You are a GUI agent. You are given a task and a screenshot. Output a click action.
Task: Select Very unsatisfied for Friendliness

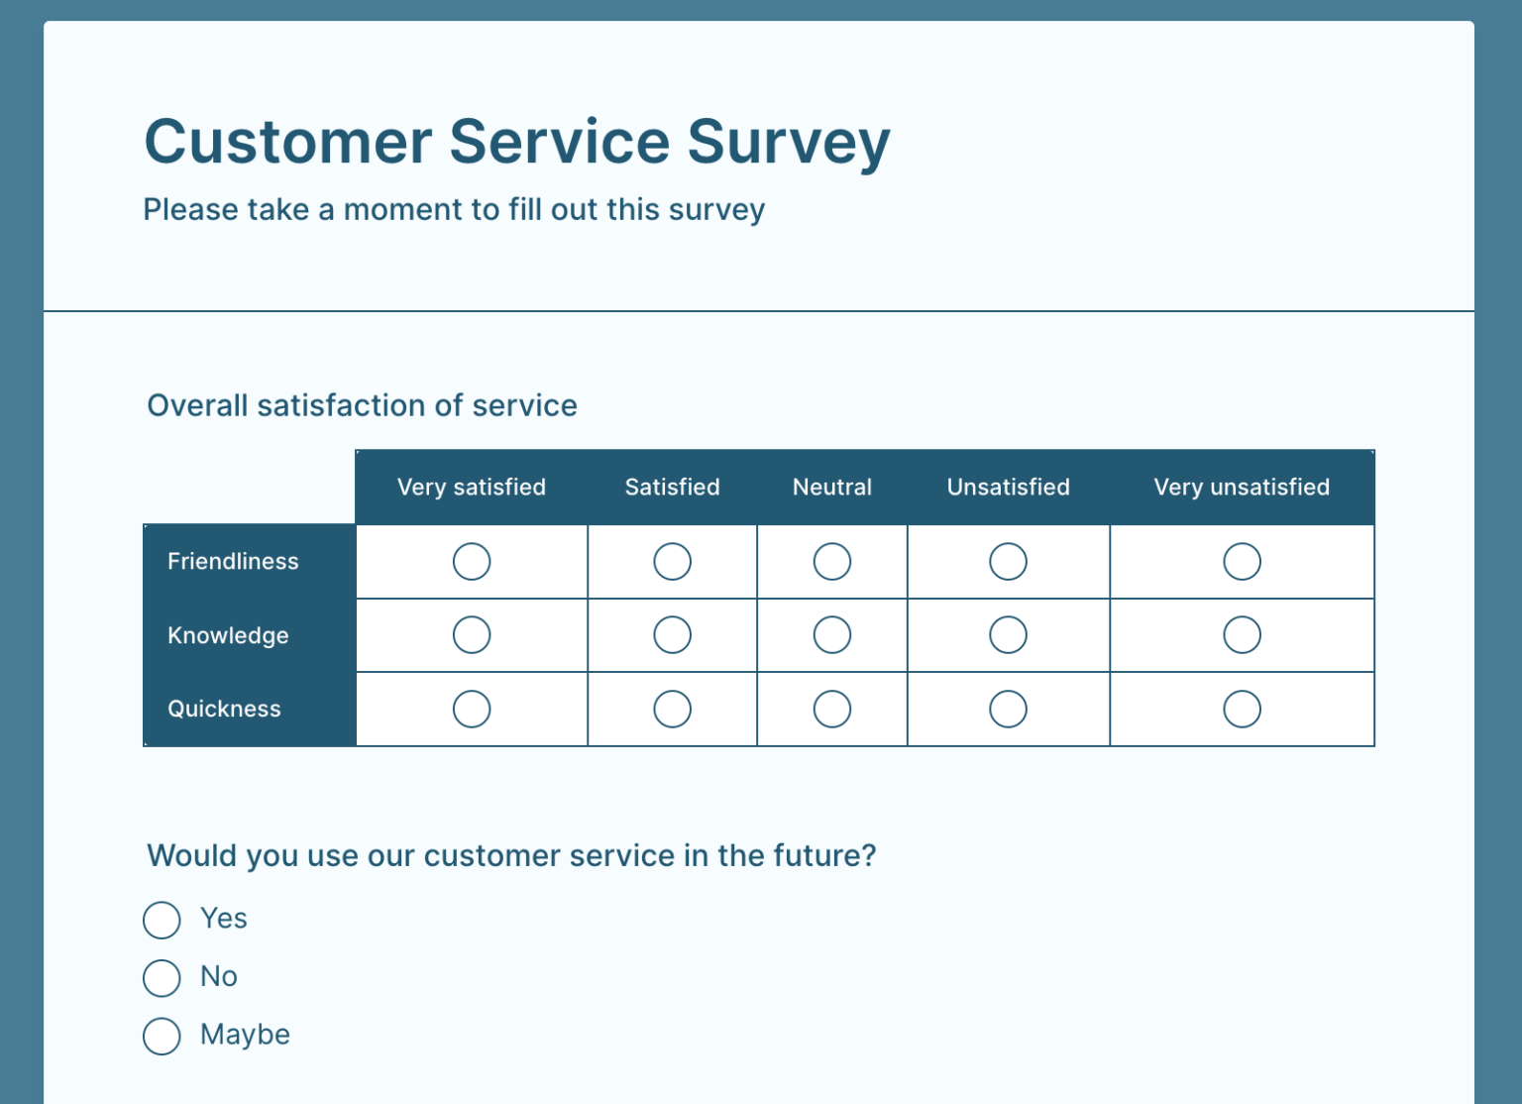(x=1242, y=561)
